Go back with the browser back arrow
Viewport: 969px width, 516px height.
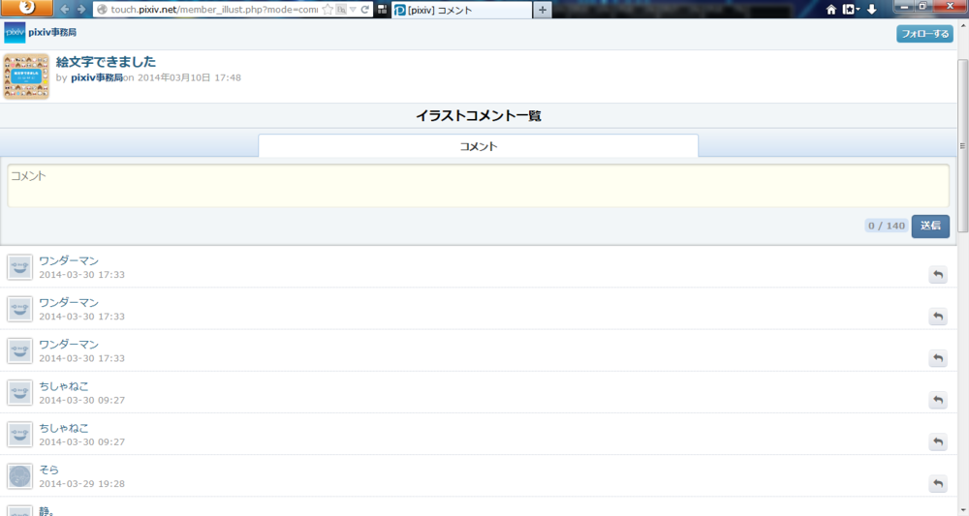(x=64, y=10)
